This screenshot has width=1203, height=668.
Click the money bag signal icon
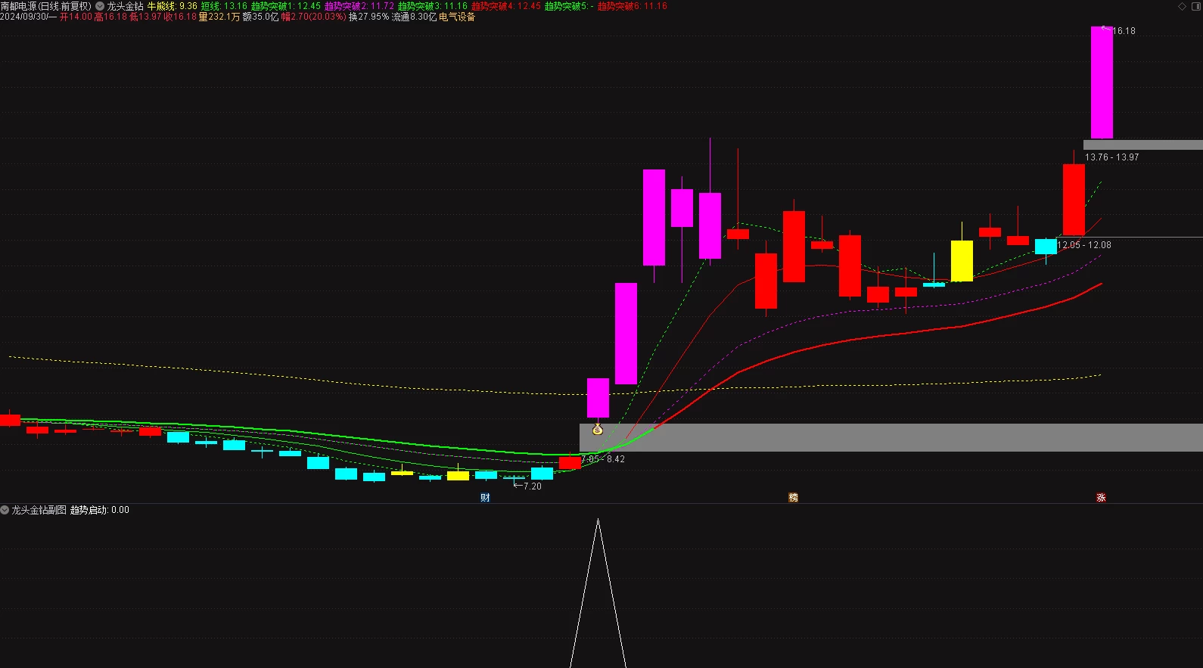click(x=597, y=430)
